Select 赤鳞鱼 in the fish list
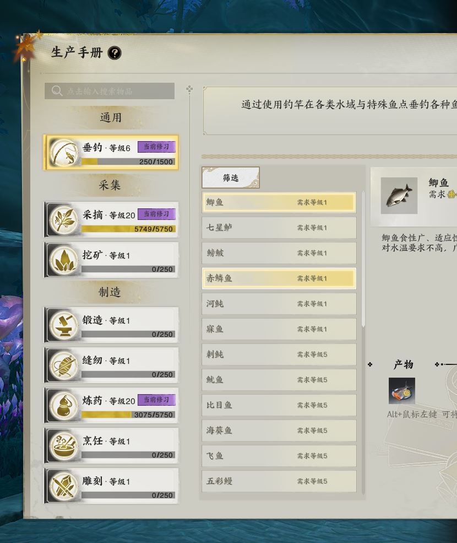 coord(279,278)
